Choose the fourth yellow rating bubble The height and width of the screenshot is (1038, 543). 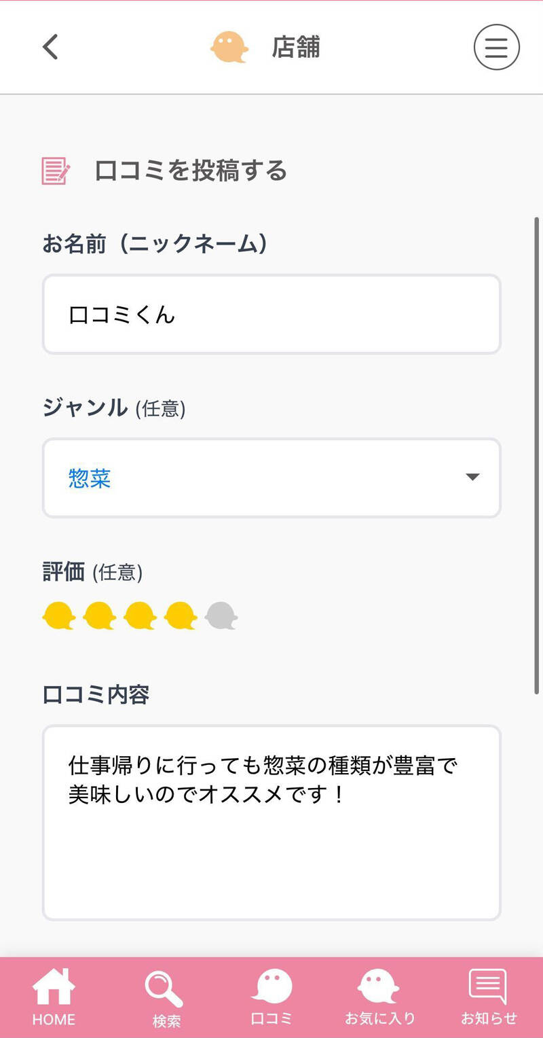(x=181, y=616)
